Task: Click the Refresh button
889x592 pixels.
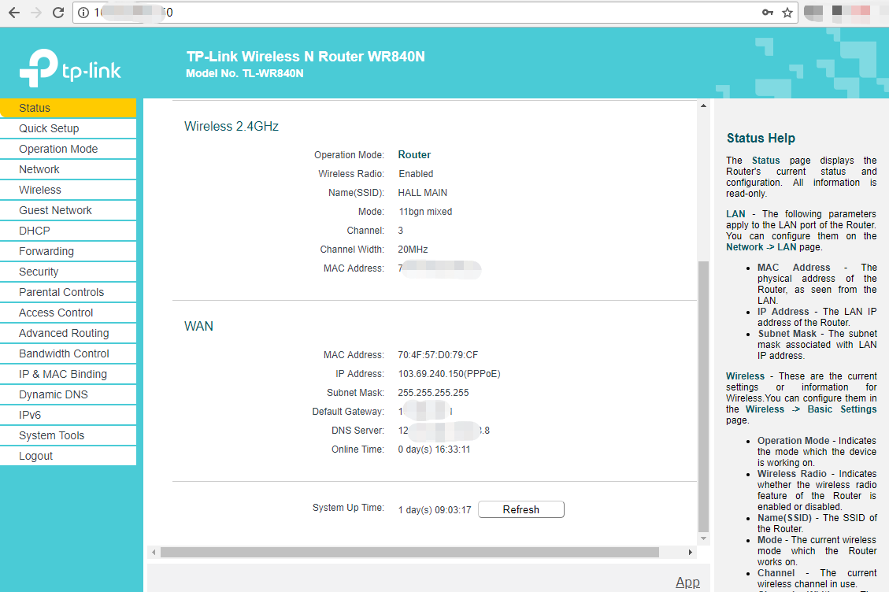Action: pyautogui.click(x=521, y=509)
